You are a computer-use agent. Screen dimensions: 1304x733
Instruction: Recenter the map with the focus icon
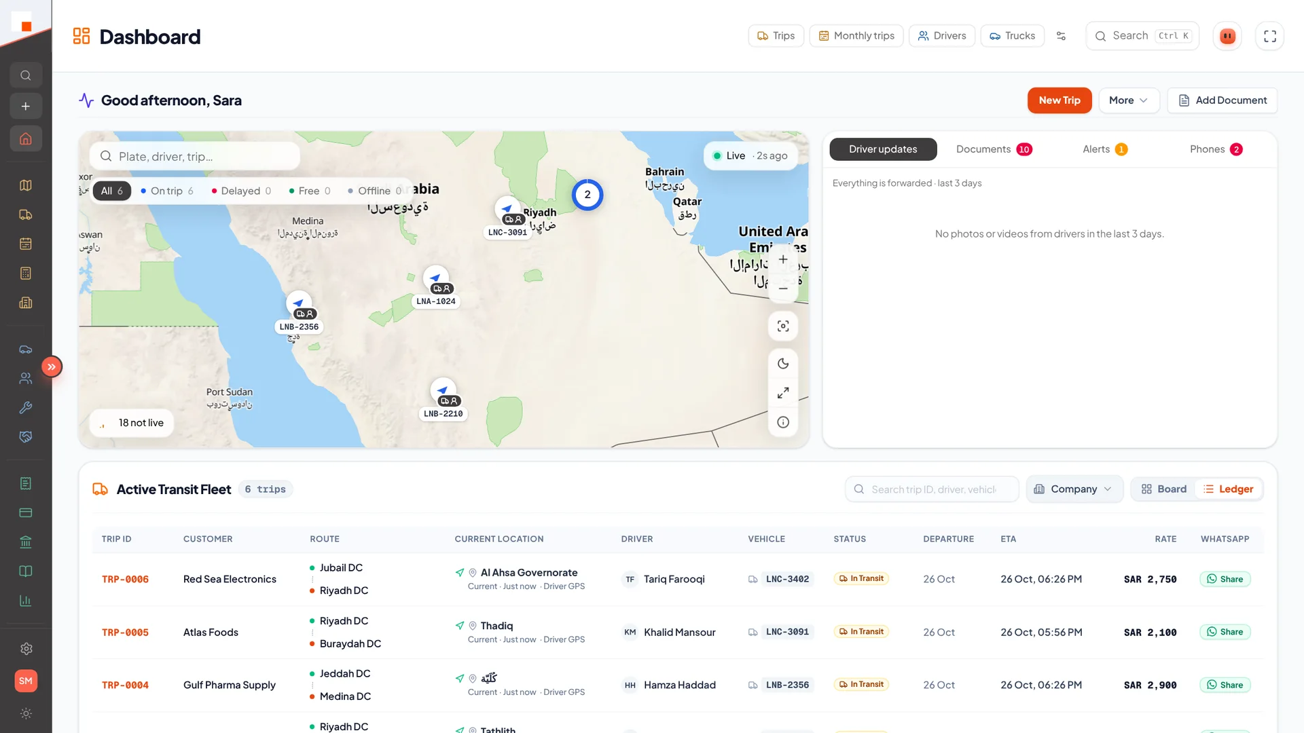pos(783,326)
